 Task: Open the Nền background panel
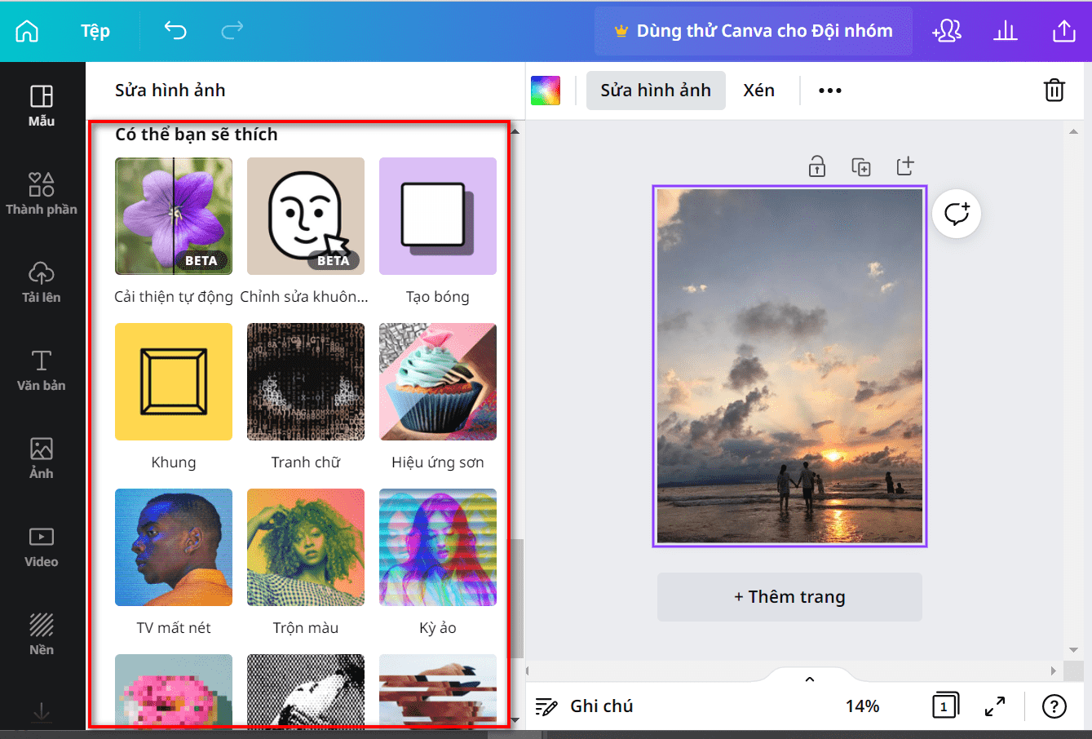(x=42, y=635)
